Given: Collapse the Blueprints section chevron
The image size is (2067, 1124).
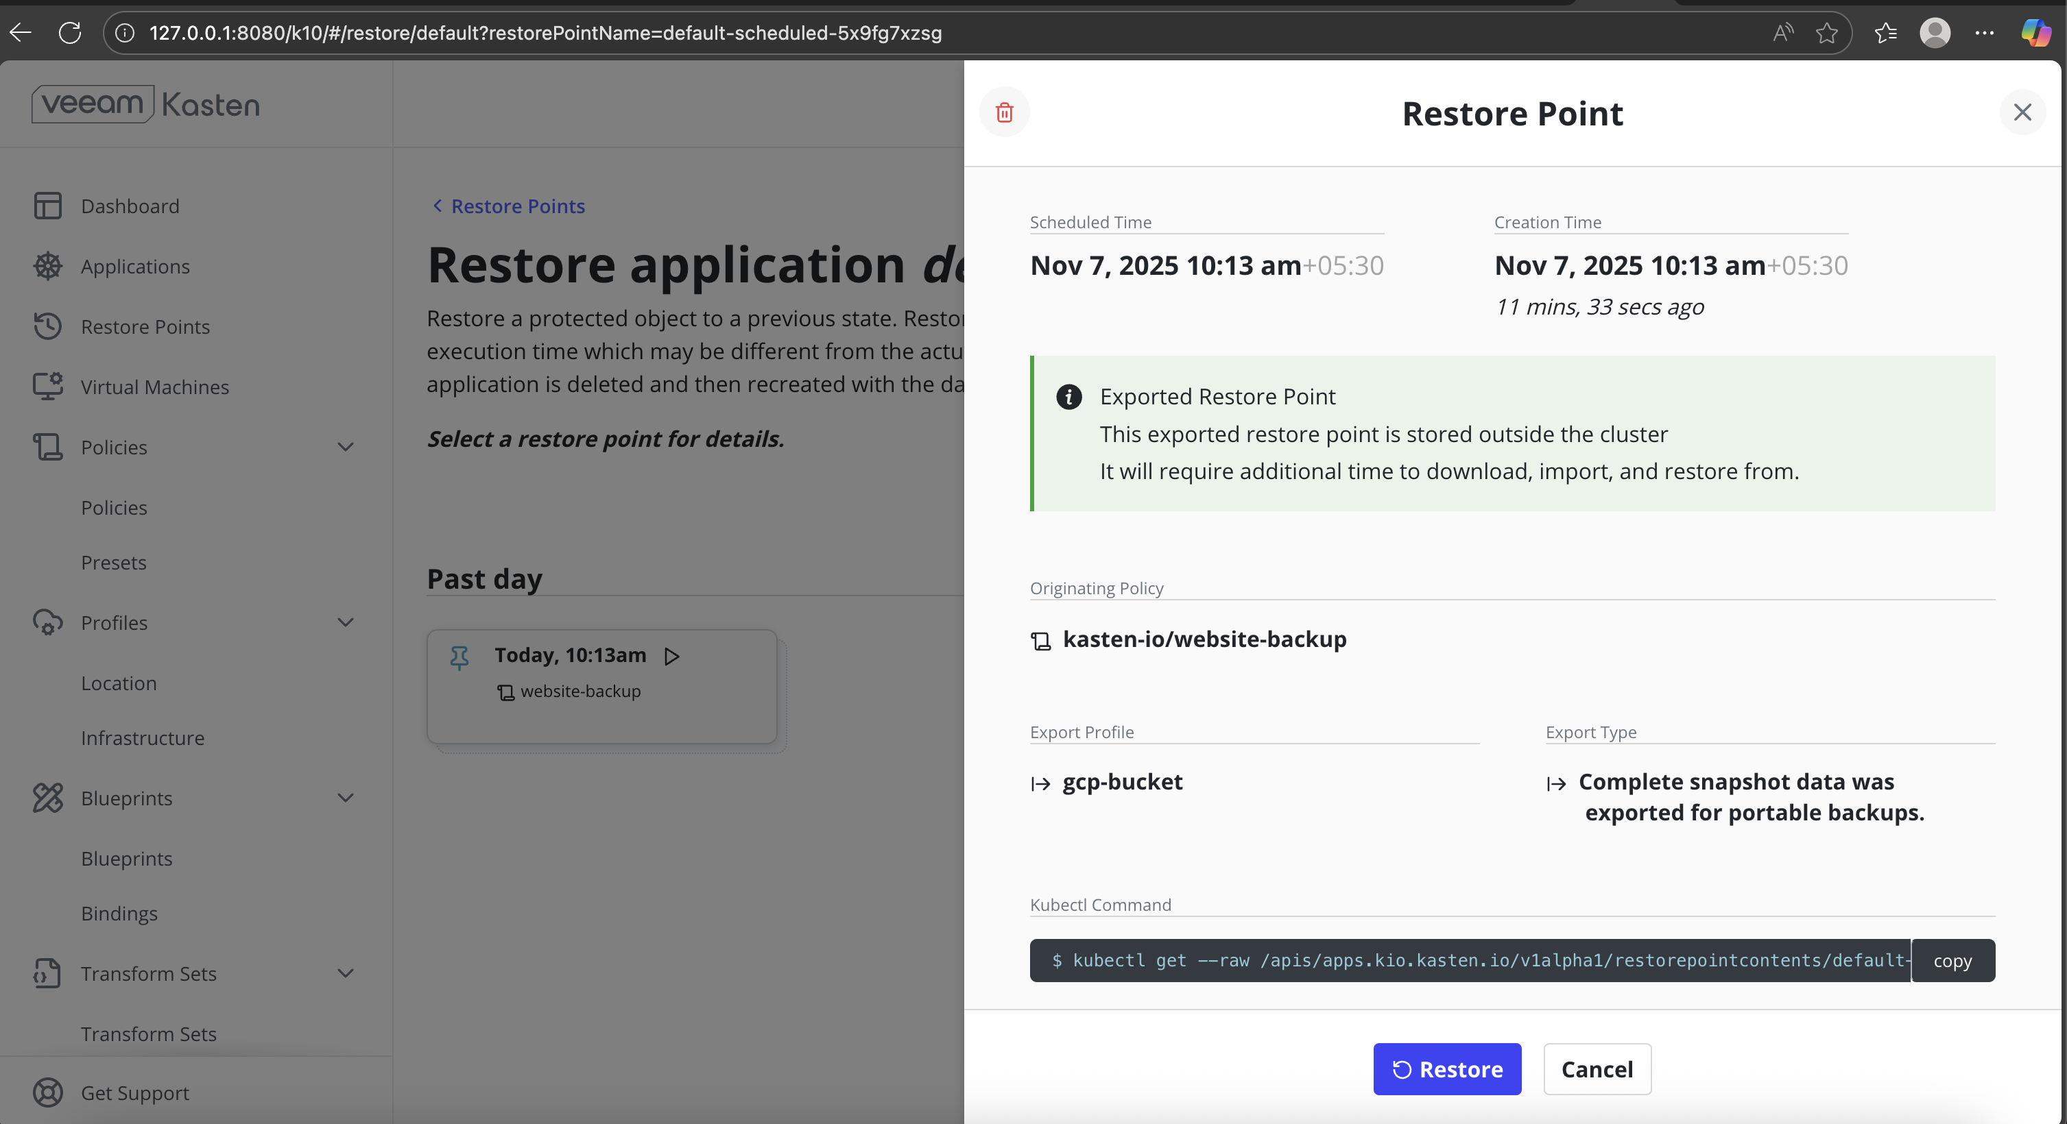Looking at the screenshot, I should 345,798.
